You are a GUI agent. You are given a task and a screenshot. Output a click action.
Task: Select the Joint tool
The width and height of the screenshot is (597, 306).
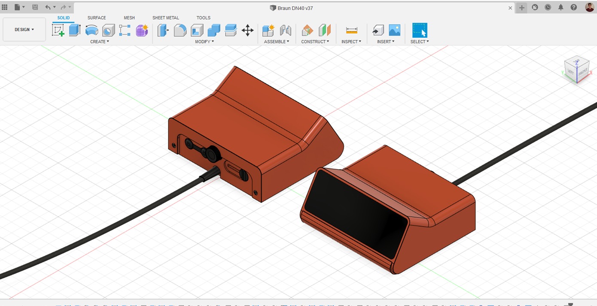click(x=285, y=30)
